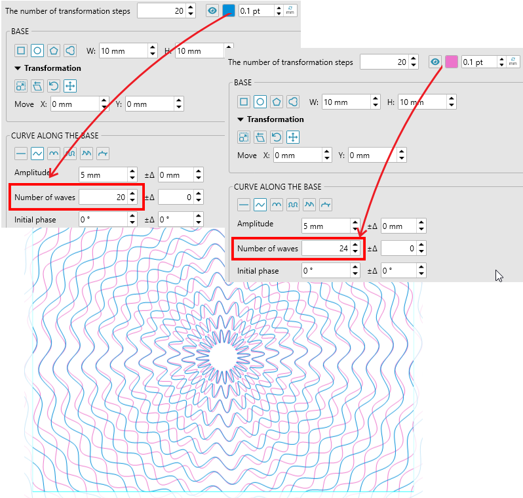This screenshot has height=498, width=523.
Task: Collapse Transformation section in blue panel
Action: 18,68
